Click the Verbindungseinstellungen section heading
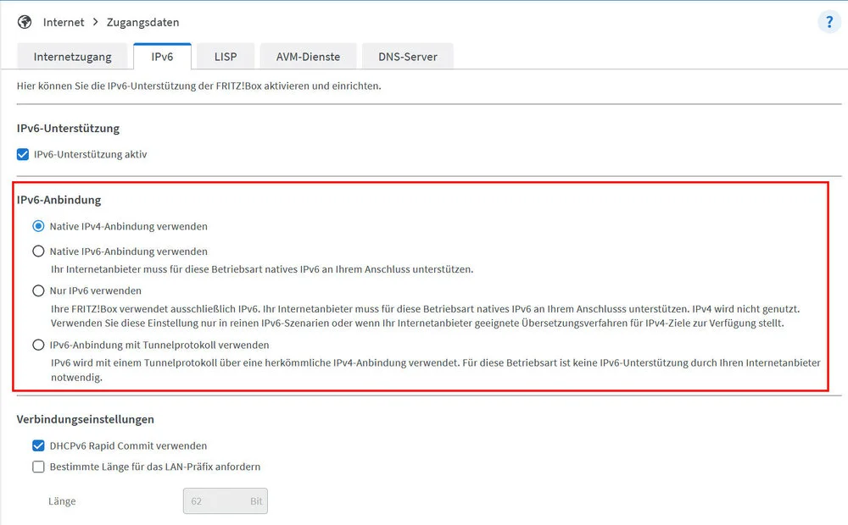 85,419
